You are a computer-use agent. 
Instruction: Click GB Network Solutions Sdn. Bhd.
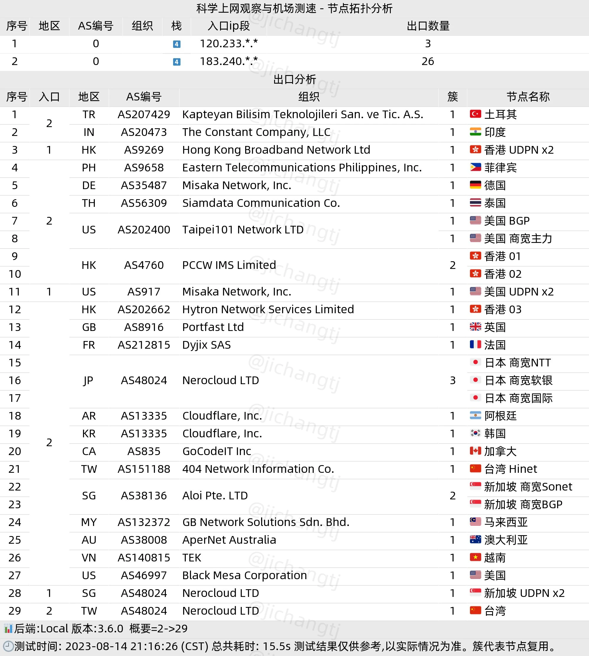pyautogui.click(x=266, y=522)
